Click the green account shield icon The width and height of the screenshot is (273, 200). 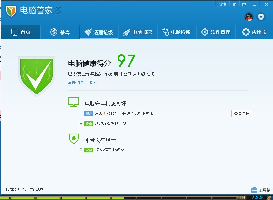point(74,139)
